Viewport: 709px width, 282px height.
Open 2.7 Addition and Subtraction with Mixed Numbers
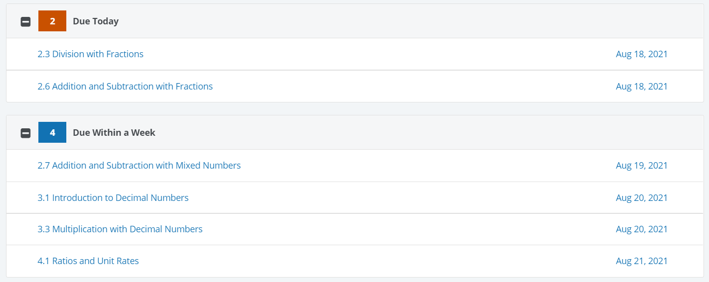click(x=139, y=166)
